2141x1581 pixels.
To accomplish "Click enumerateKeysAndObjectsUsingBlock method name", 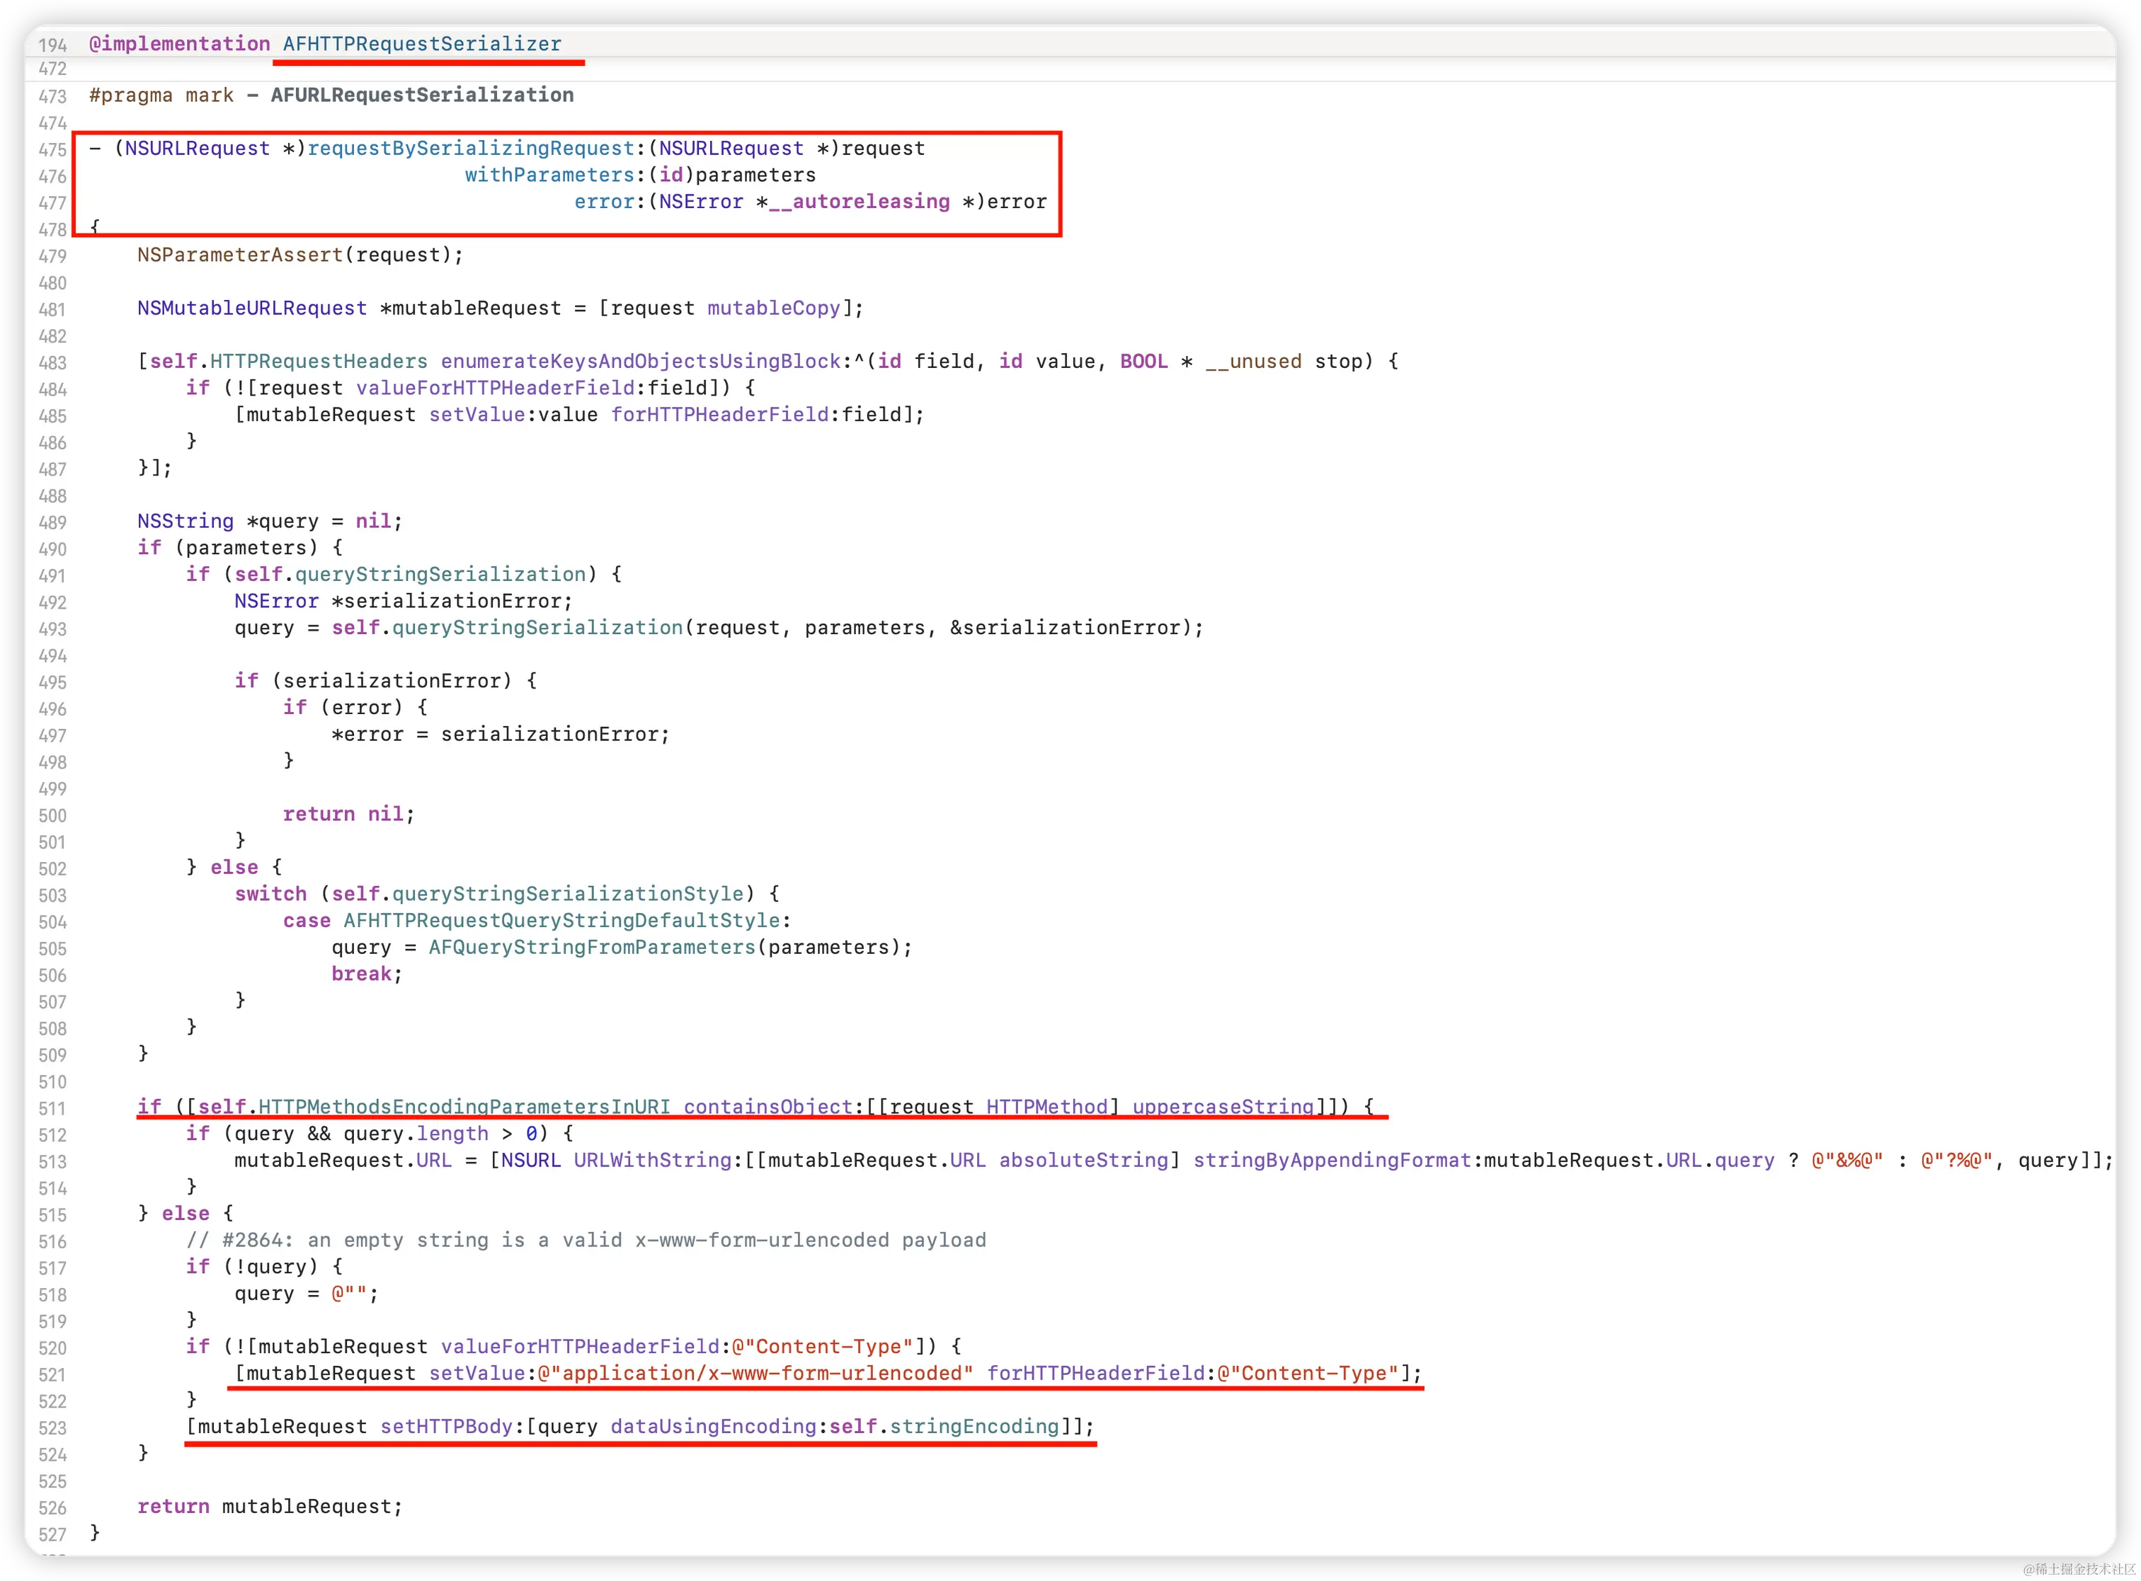I will (x=639, y=362).
